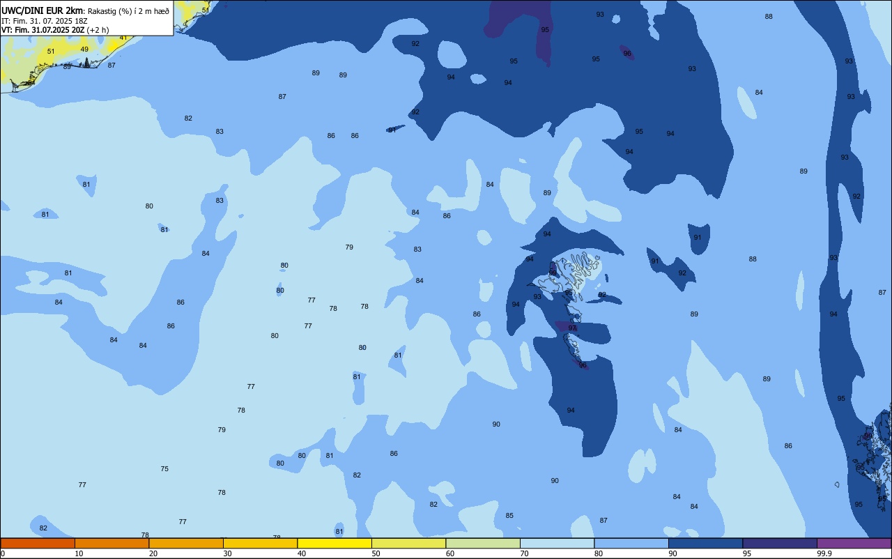Pick the dark blue 90–95 legend swatch
Screen dimensions: 892x559
[x=705, y=543]
